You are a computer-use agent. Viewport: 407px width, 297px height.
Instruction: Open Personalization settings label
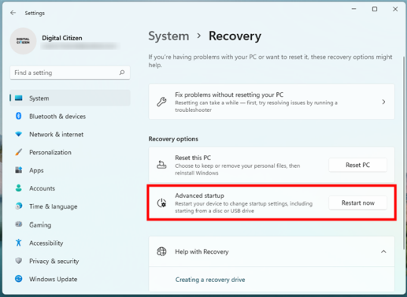point(51,152)
